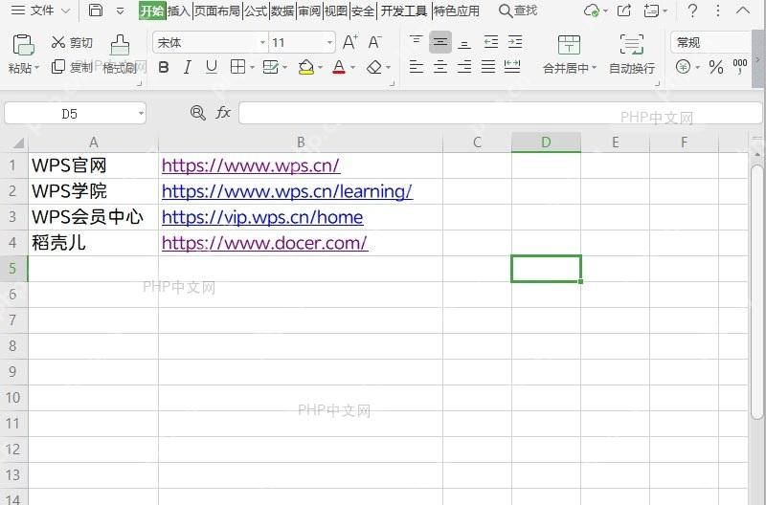The height and width of the screenshot is (505, 766).
Task: Open the font name 宋体 dropdown
Action: (262, 43)
